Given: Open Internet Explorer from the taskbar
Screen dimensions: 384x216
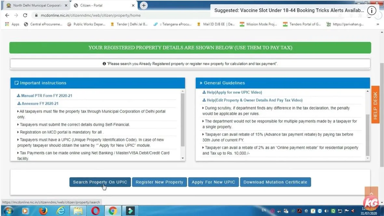Looking at the screenshot, I should 61,211.
